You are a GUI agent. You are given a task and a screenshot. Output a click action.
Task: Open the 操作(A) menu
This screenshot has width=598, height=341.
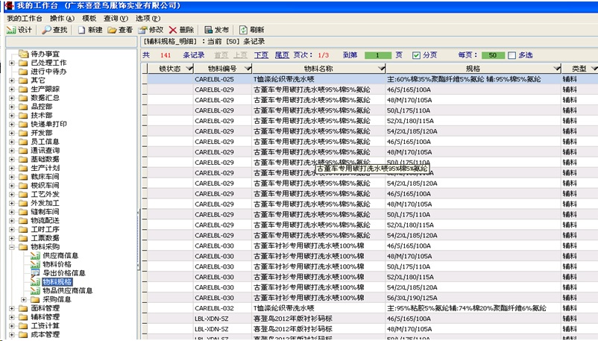(x=61, y=18)
